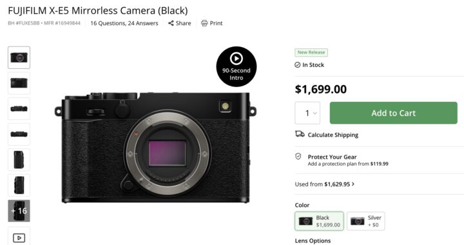Click the main camera product image
Image resolution: width=464 pixels, height=245 pixels.
tap(155, 148)
